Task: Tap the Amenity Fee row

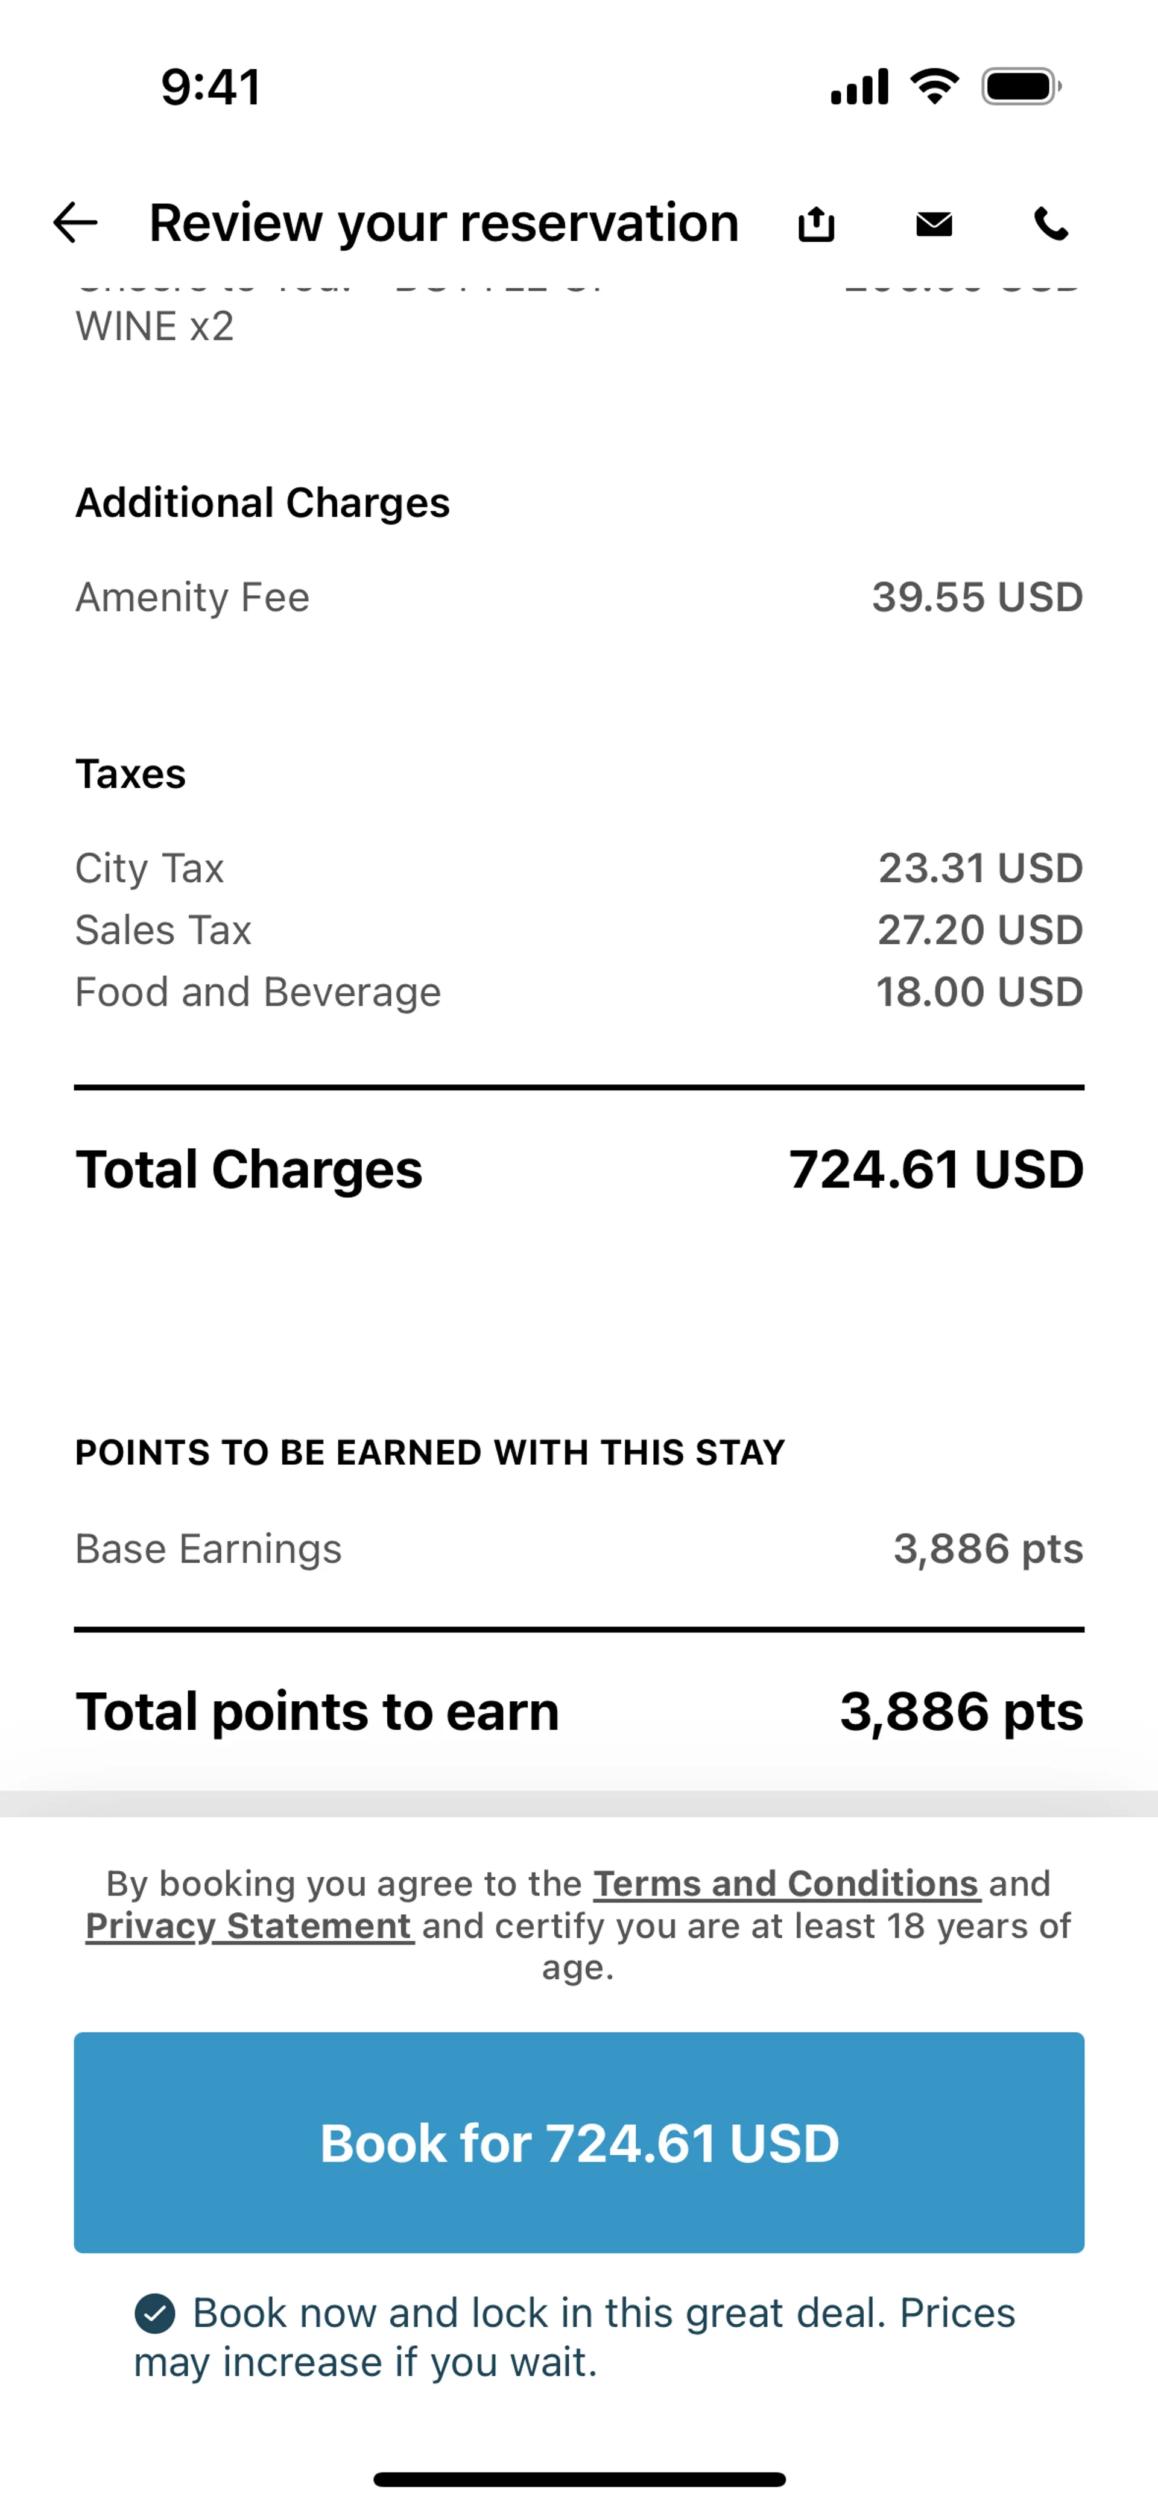Action: click(579, 597)
